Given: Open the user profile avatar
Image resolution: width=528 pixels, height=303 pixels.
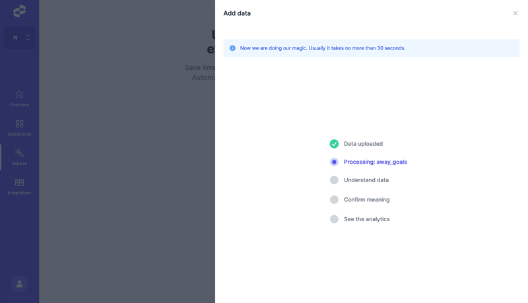Looking at the screenshot, I should point(20,284).
